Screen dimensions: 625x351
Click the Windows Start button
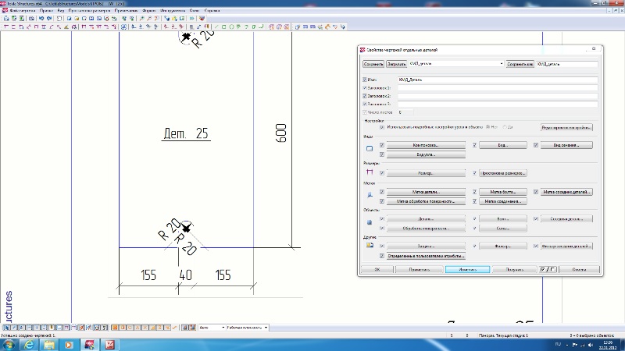[9, 344]
